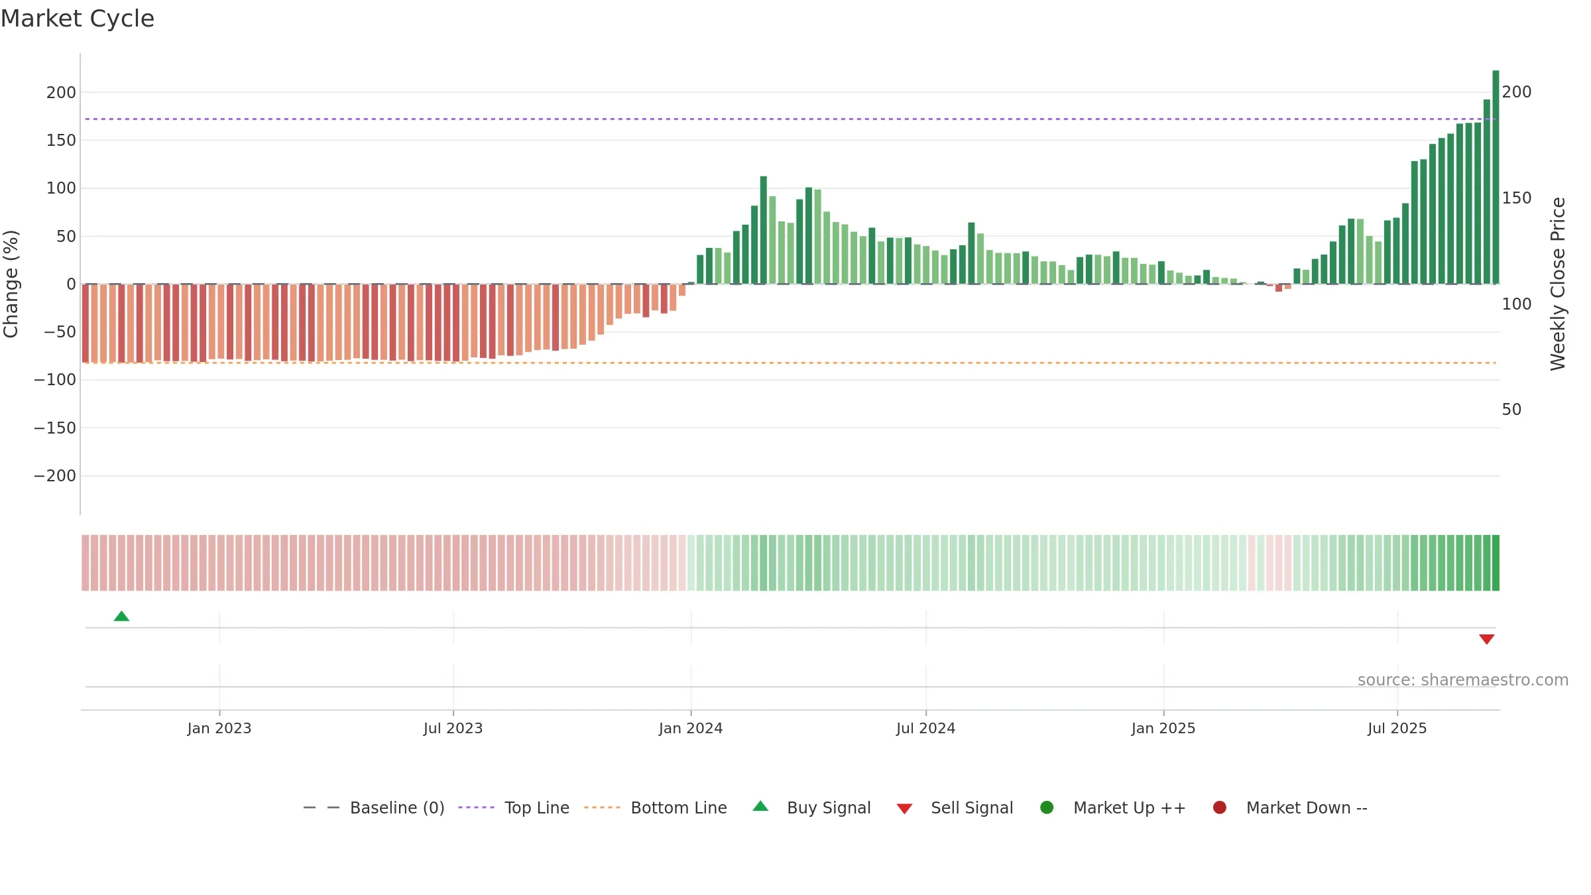Viewport: 1591px width, 895px height.
Task: Click the Jan 2024 x-axis label
Action: (x=691, y=729)
